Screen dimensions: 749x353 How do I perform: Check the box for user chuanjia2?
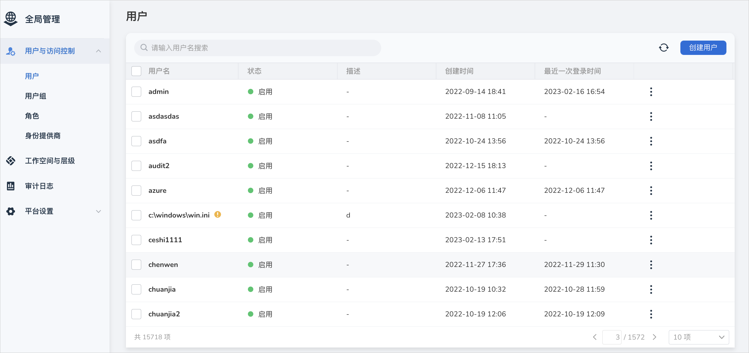pos(136,314)
